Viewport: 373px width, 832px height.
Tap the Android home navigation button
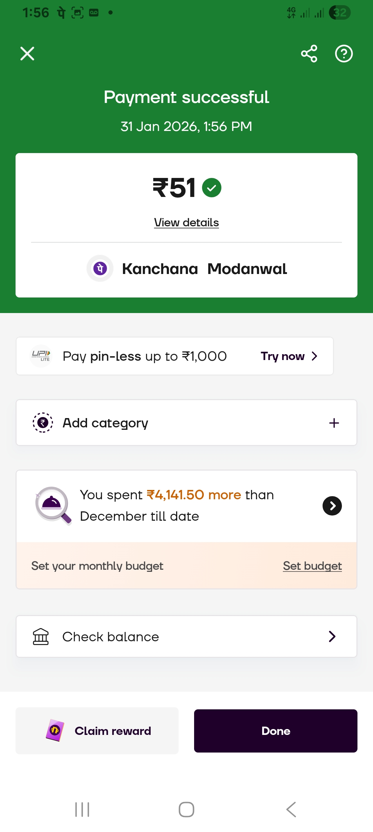pos(186,810)
